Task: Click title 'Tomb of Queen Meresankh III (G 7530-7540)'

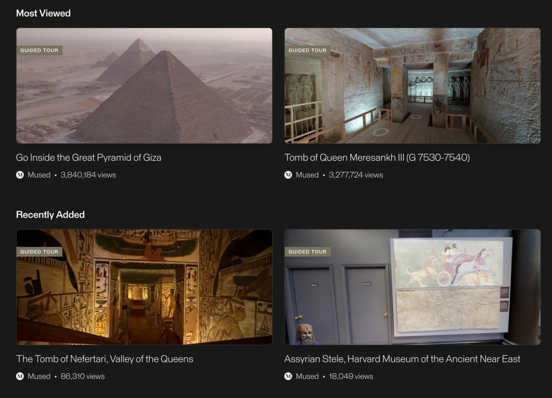Action: click(377, 158)
